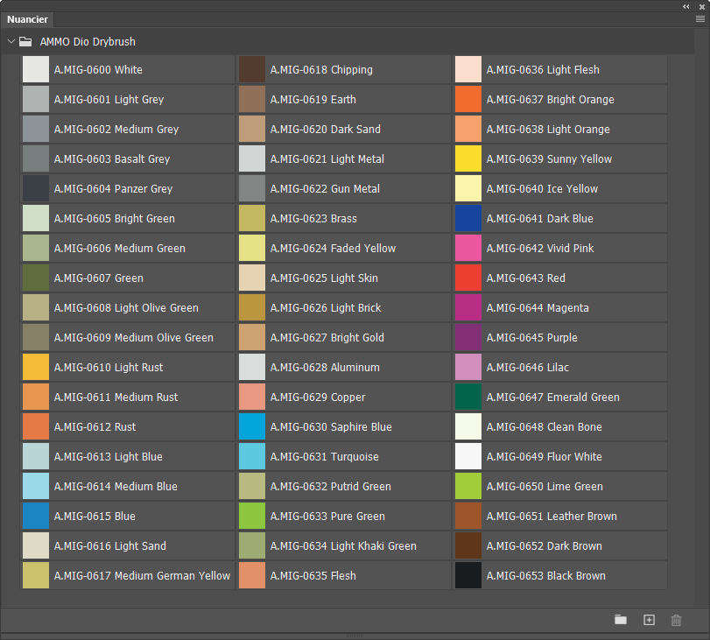This screenshot has height=640, width=710.
Task: Pick the A.MIG-0637 Bright Orange swatch
Action: 468,99
